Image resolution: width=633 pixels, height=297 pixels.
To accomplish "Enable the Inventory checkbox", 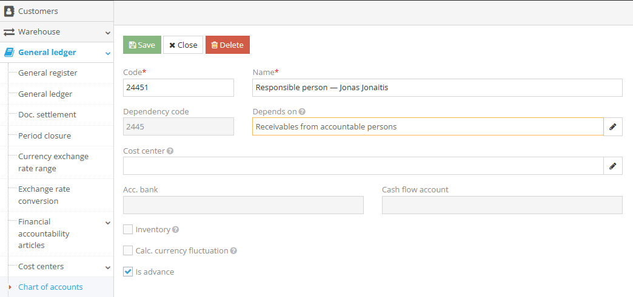I will coord(128,230).
